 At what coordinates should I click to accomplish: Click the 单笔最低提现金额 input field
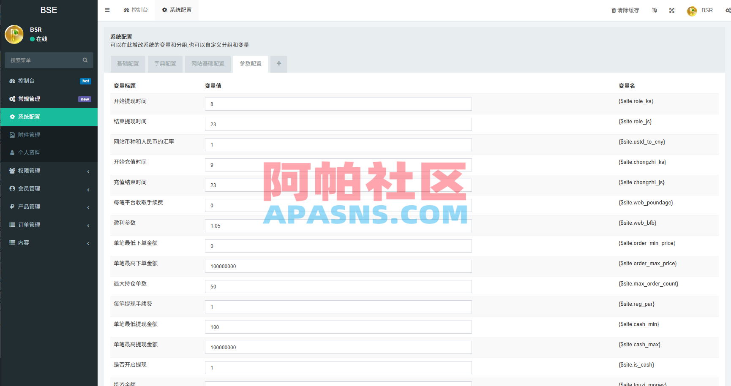click(x=338, y=327)
